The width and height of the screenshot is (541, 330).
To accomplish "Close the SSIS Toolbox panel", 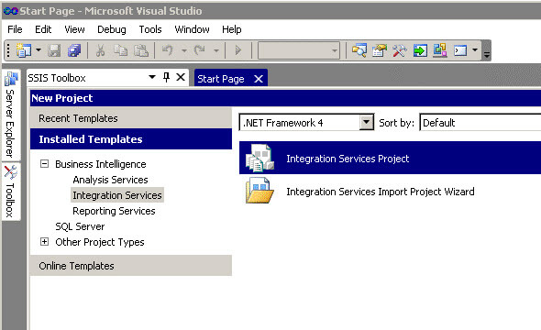I will point(181,77).
